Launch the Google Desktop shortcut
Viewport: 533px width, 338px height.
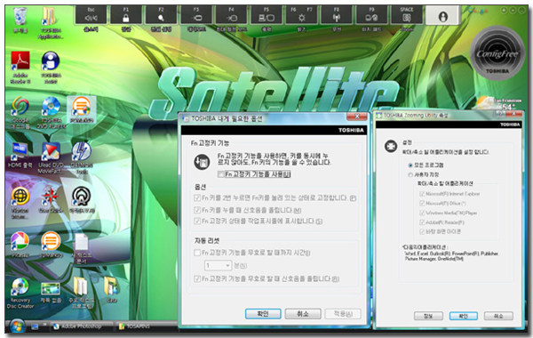20,112
